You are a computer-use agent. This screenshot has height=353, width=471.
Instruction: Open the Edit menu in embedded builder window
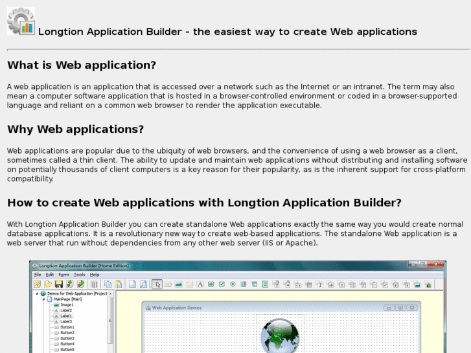(x=50, y=275)
